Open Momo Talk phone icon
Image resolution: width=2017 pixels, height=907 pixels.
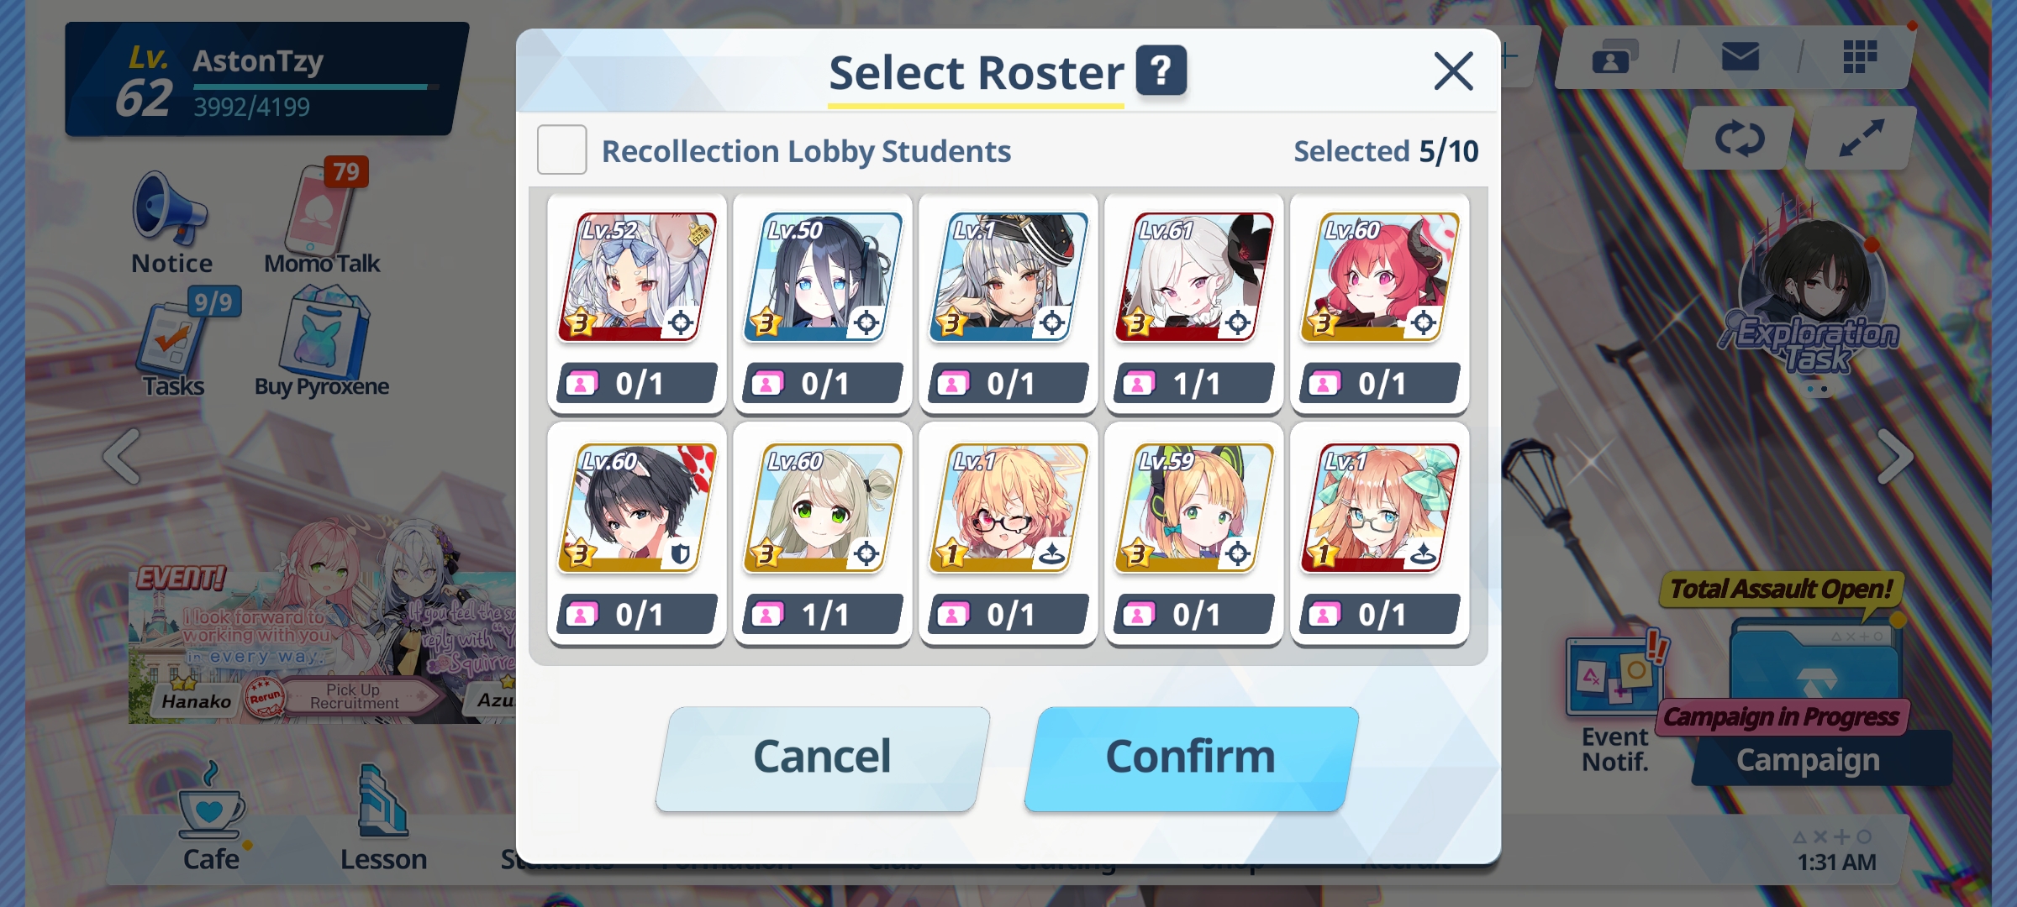tap(323, 218)
